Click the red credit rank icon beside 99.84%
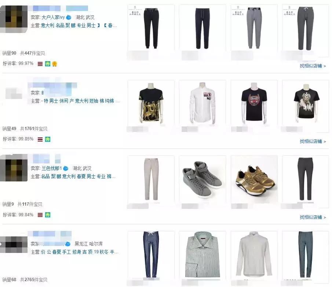The image size is (332, 287). [x=40, y=215]
